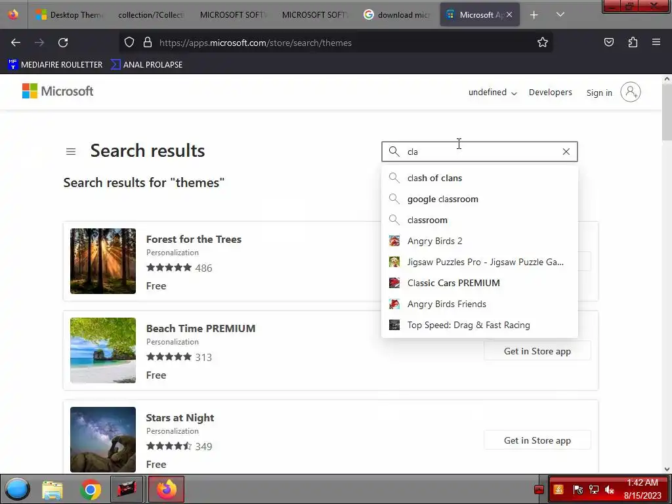Open the Developers link
672x504 pixels.
point(551,93)
